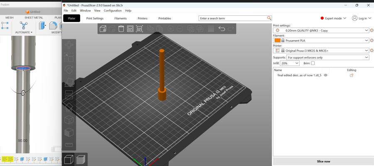Click the Add instance plus icon

[170, 29]
